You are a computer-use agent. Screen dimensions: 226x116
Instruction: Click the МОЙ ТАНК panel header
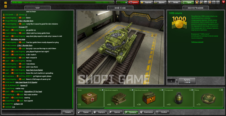coord(120,8)
